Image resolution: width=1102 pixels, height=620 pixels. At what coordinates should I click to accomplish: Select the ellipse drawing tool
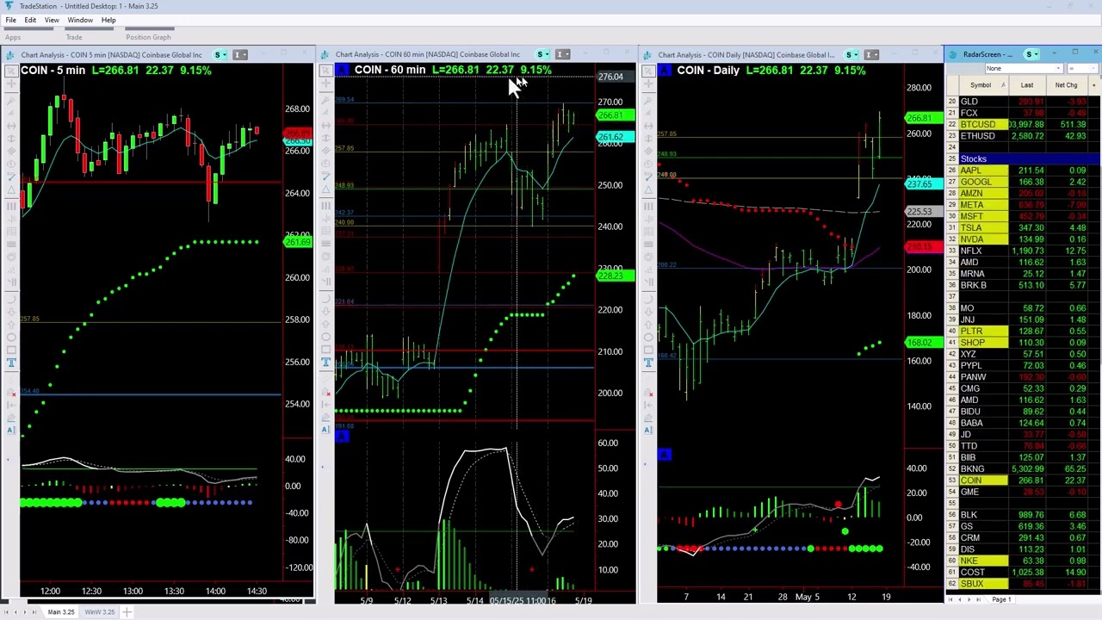(11, 337)
